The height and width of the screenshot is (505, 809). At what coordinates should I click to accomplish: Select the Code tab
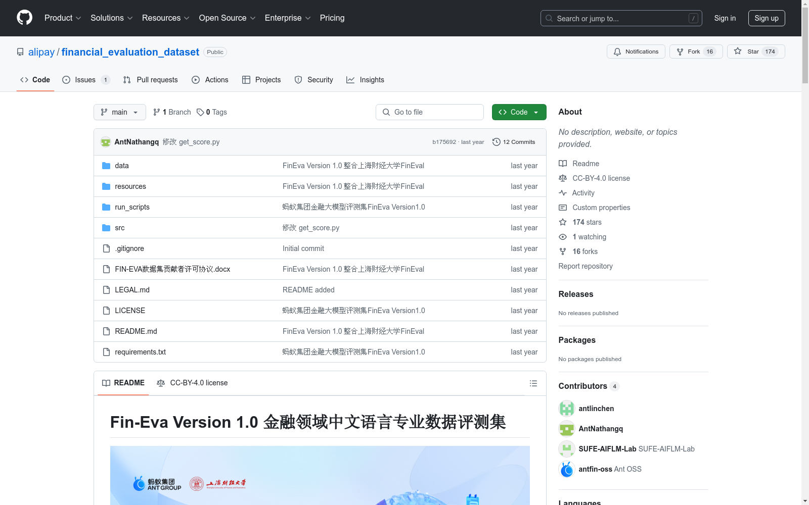click(x=35, y=80)
